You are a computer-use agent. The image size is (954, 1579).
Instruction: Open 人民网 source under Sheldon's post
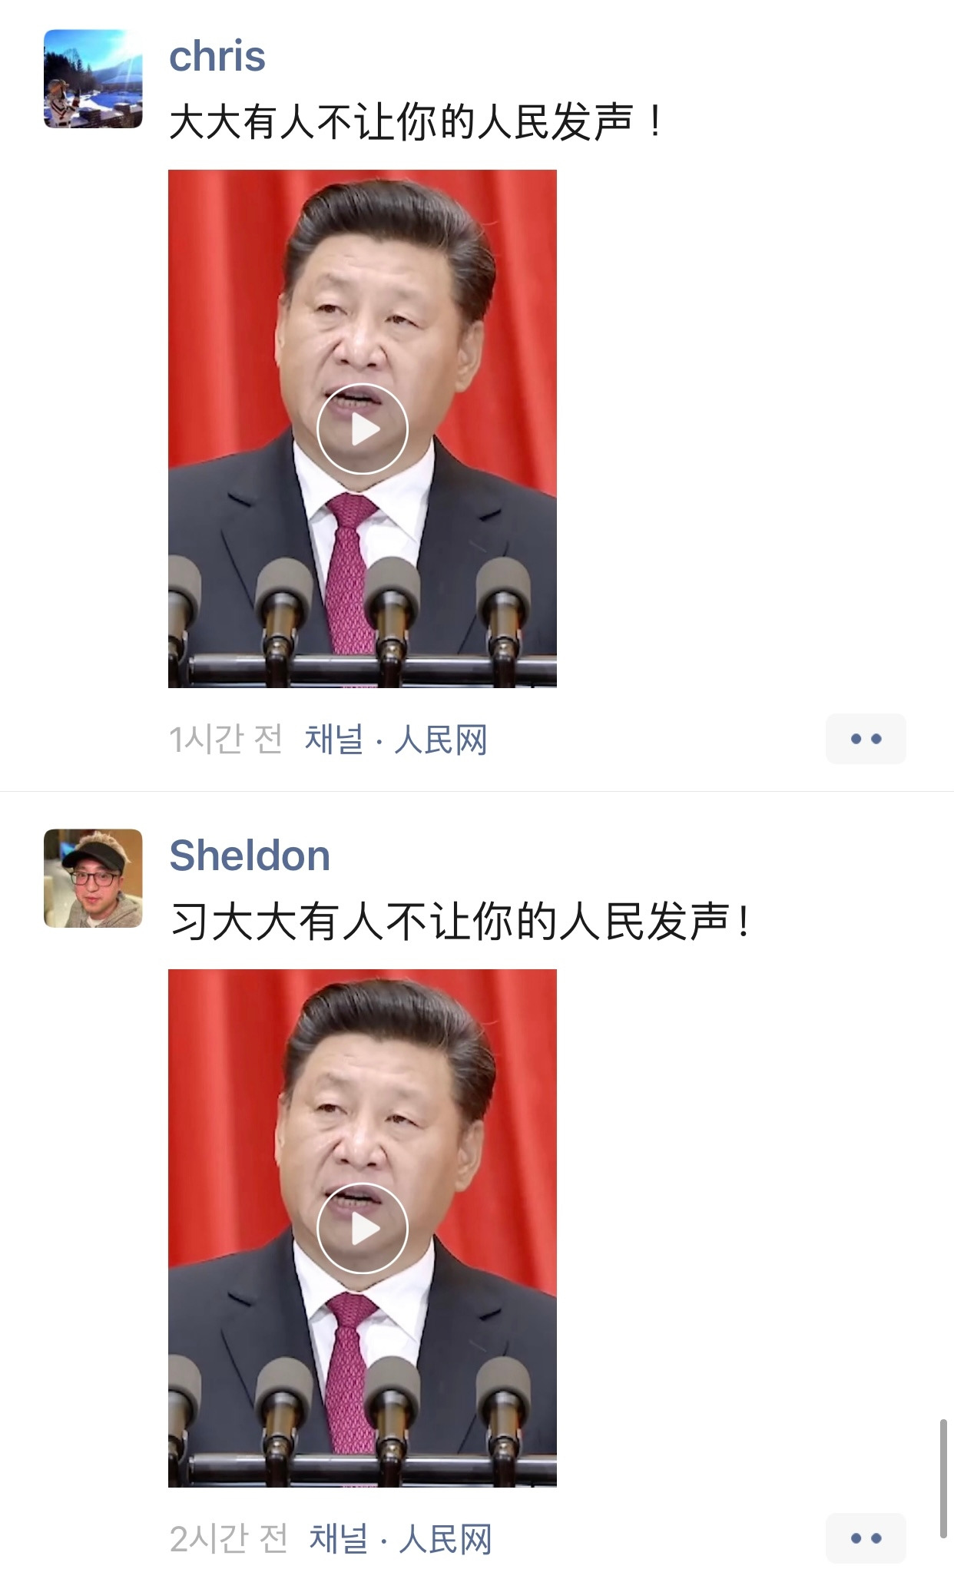coord(446,1540)
